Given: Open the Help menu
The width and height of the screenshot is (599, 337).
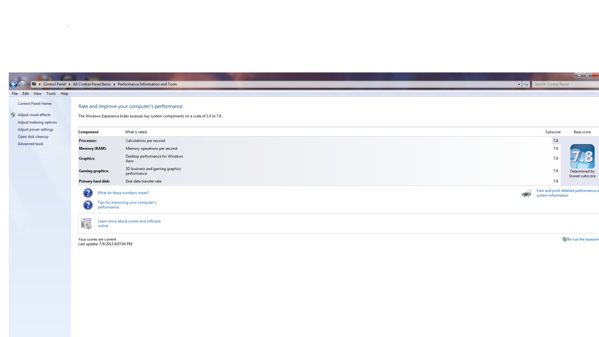Looking at the screenshot, I should pos(64,94).
